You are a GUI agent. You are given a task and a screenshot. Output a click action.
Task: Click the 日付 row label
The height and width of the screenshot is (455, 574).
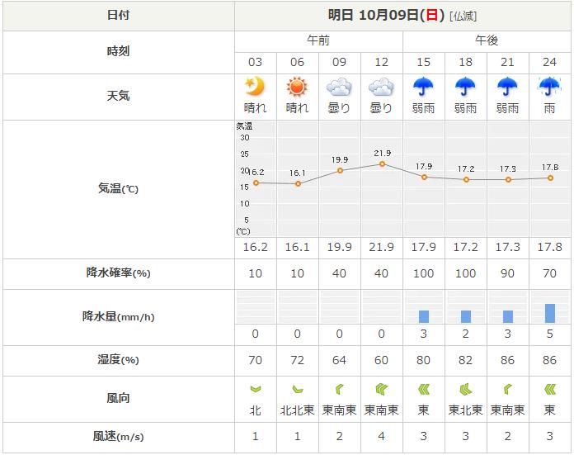(118, 15)
